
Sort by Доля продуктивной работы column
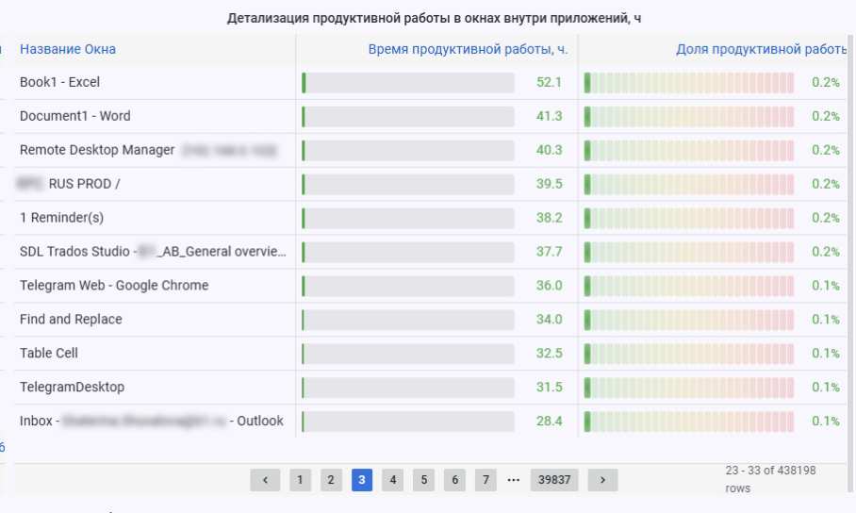click(x=761, y=49)
